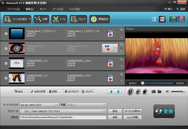Viewport: 188px width, 129px height.
Task: Uncheck Finding Nemo_1_1 segment checkbox
Action: tap(6, 33)
